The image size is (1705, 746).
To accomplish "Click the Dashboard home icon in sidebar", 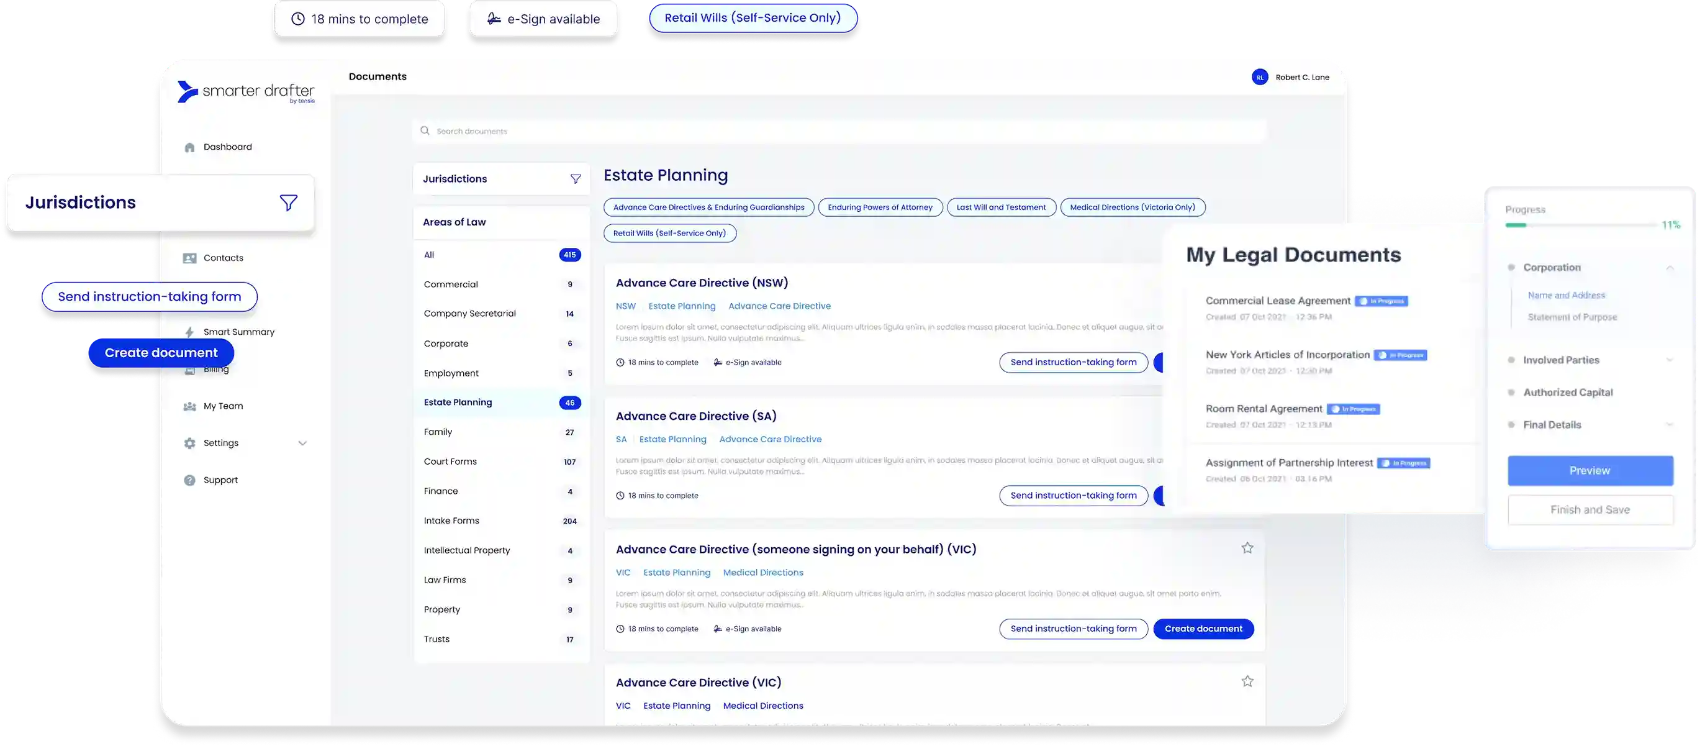I will [x=189, y=147].
